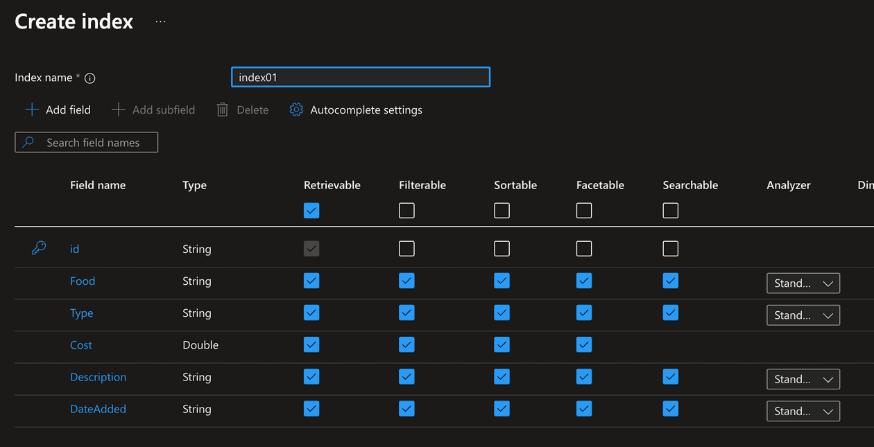This screenshot has height=447, width=874.
Task: Click the info icon next to Index name
Action: point(89,78)
